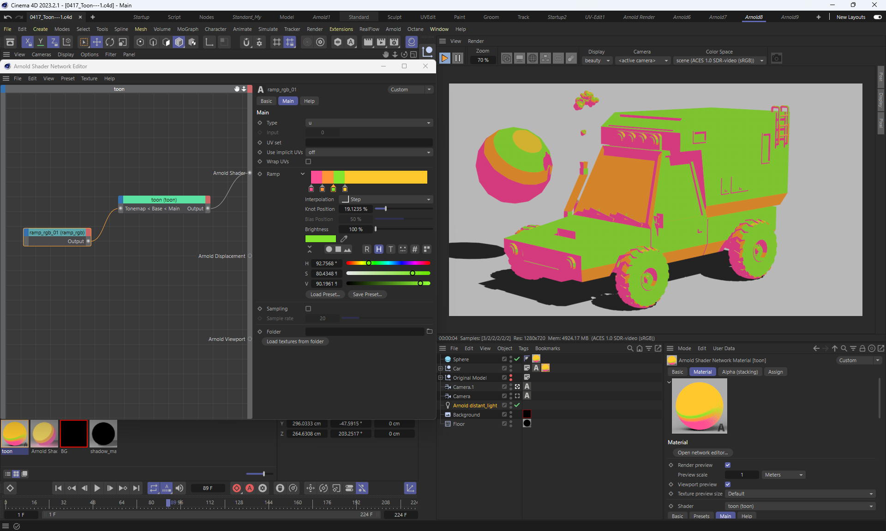Click the color eyedropper picker icon

[x=344, y=239]
